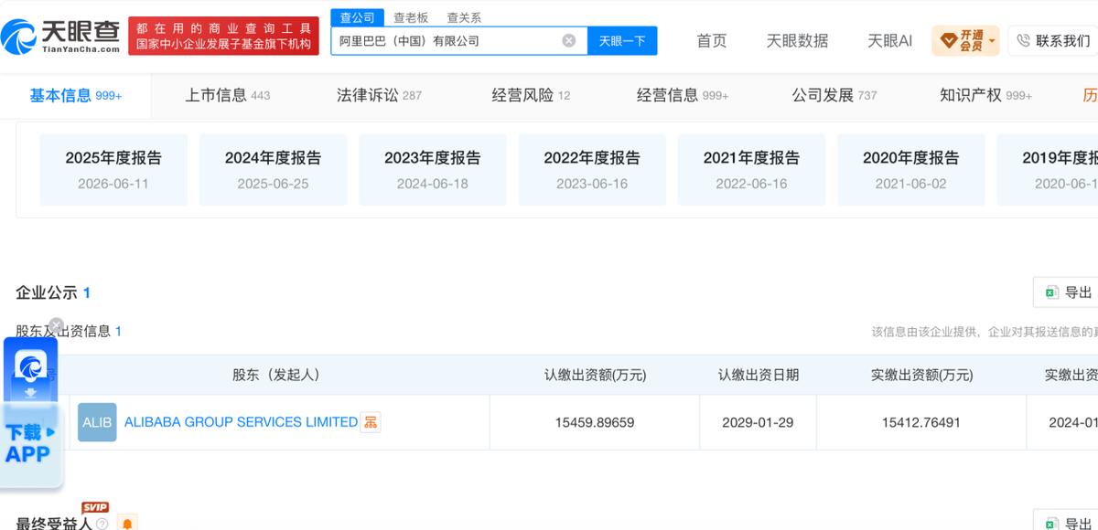Open 天眼AI in the top navigation
The width and height of the screenshot is (1098, 530).
(889, 40)
